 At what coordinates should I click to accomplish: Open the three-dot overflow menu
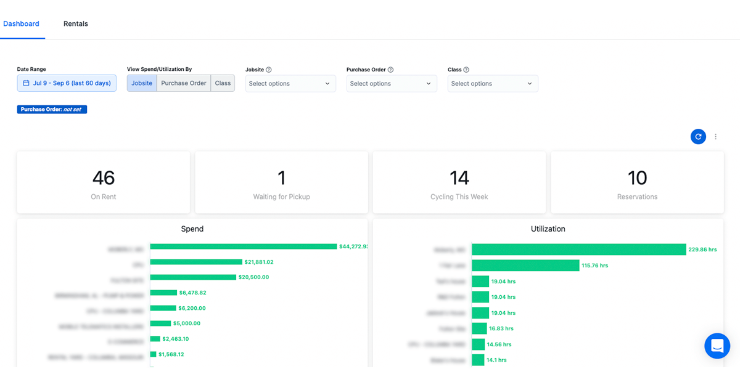(715, 136)
